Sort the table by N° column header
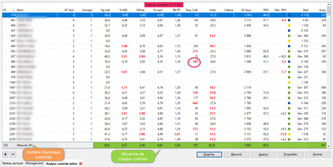The image size is (333, 167). tap(6, 10)
